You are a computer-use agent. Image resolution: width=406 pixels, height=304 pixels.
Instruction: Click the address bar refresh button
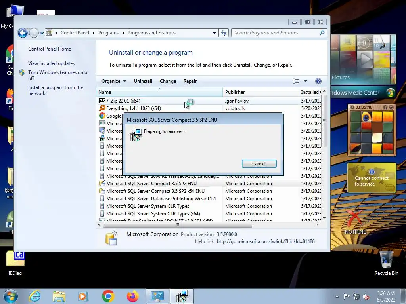(224, 33)
